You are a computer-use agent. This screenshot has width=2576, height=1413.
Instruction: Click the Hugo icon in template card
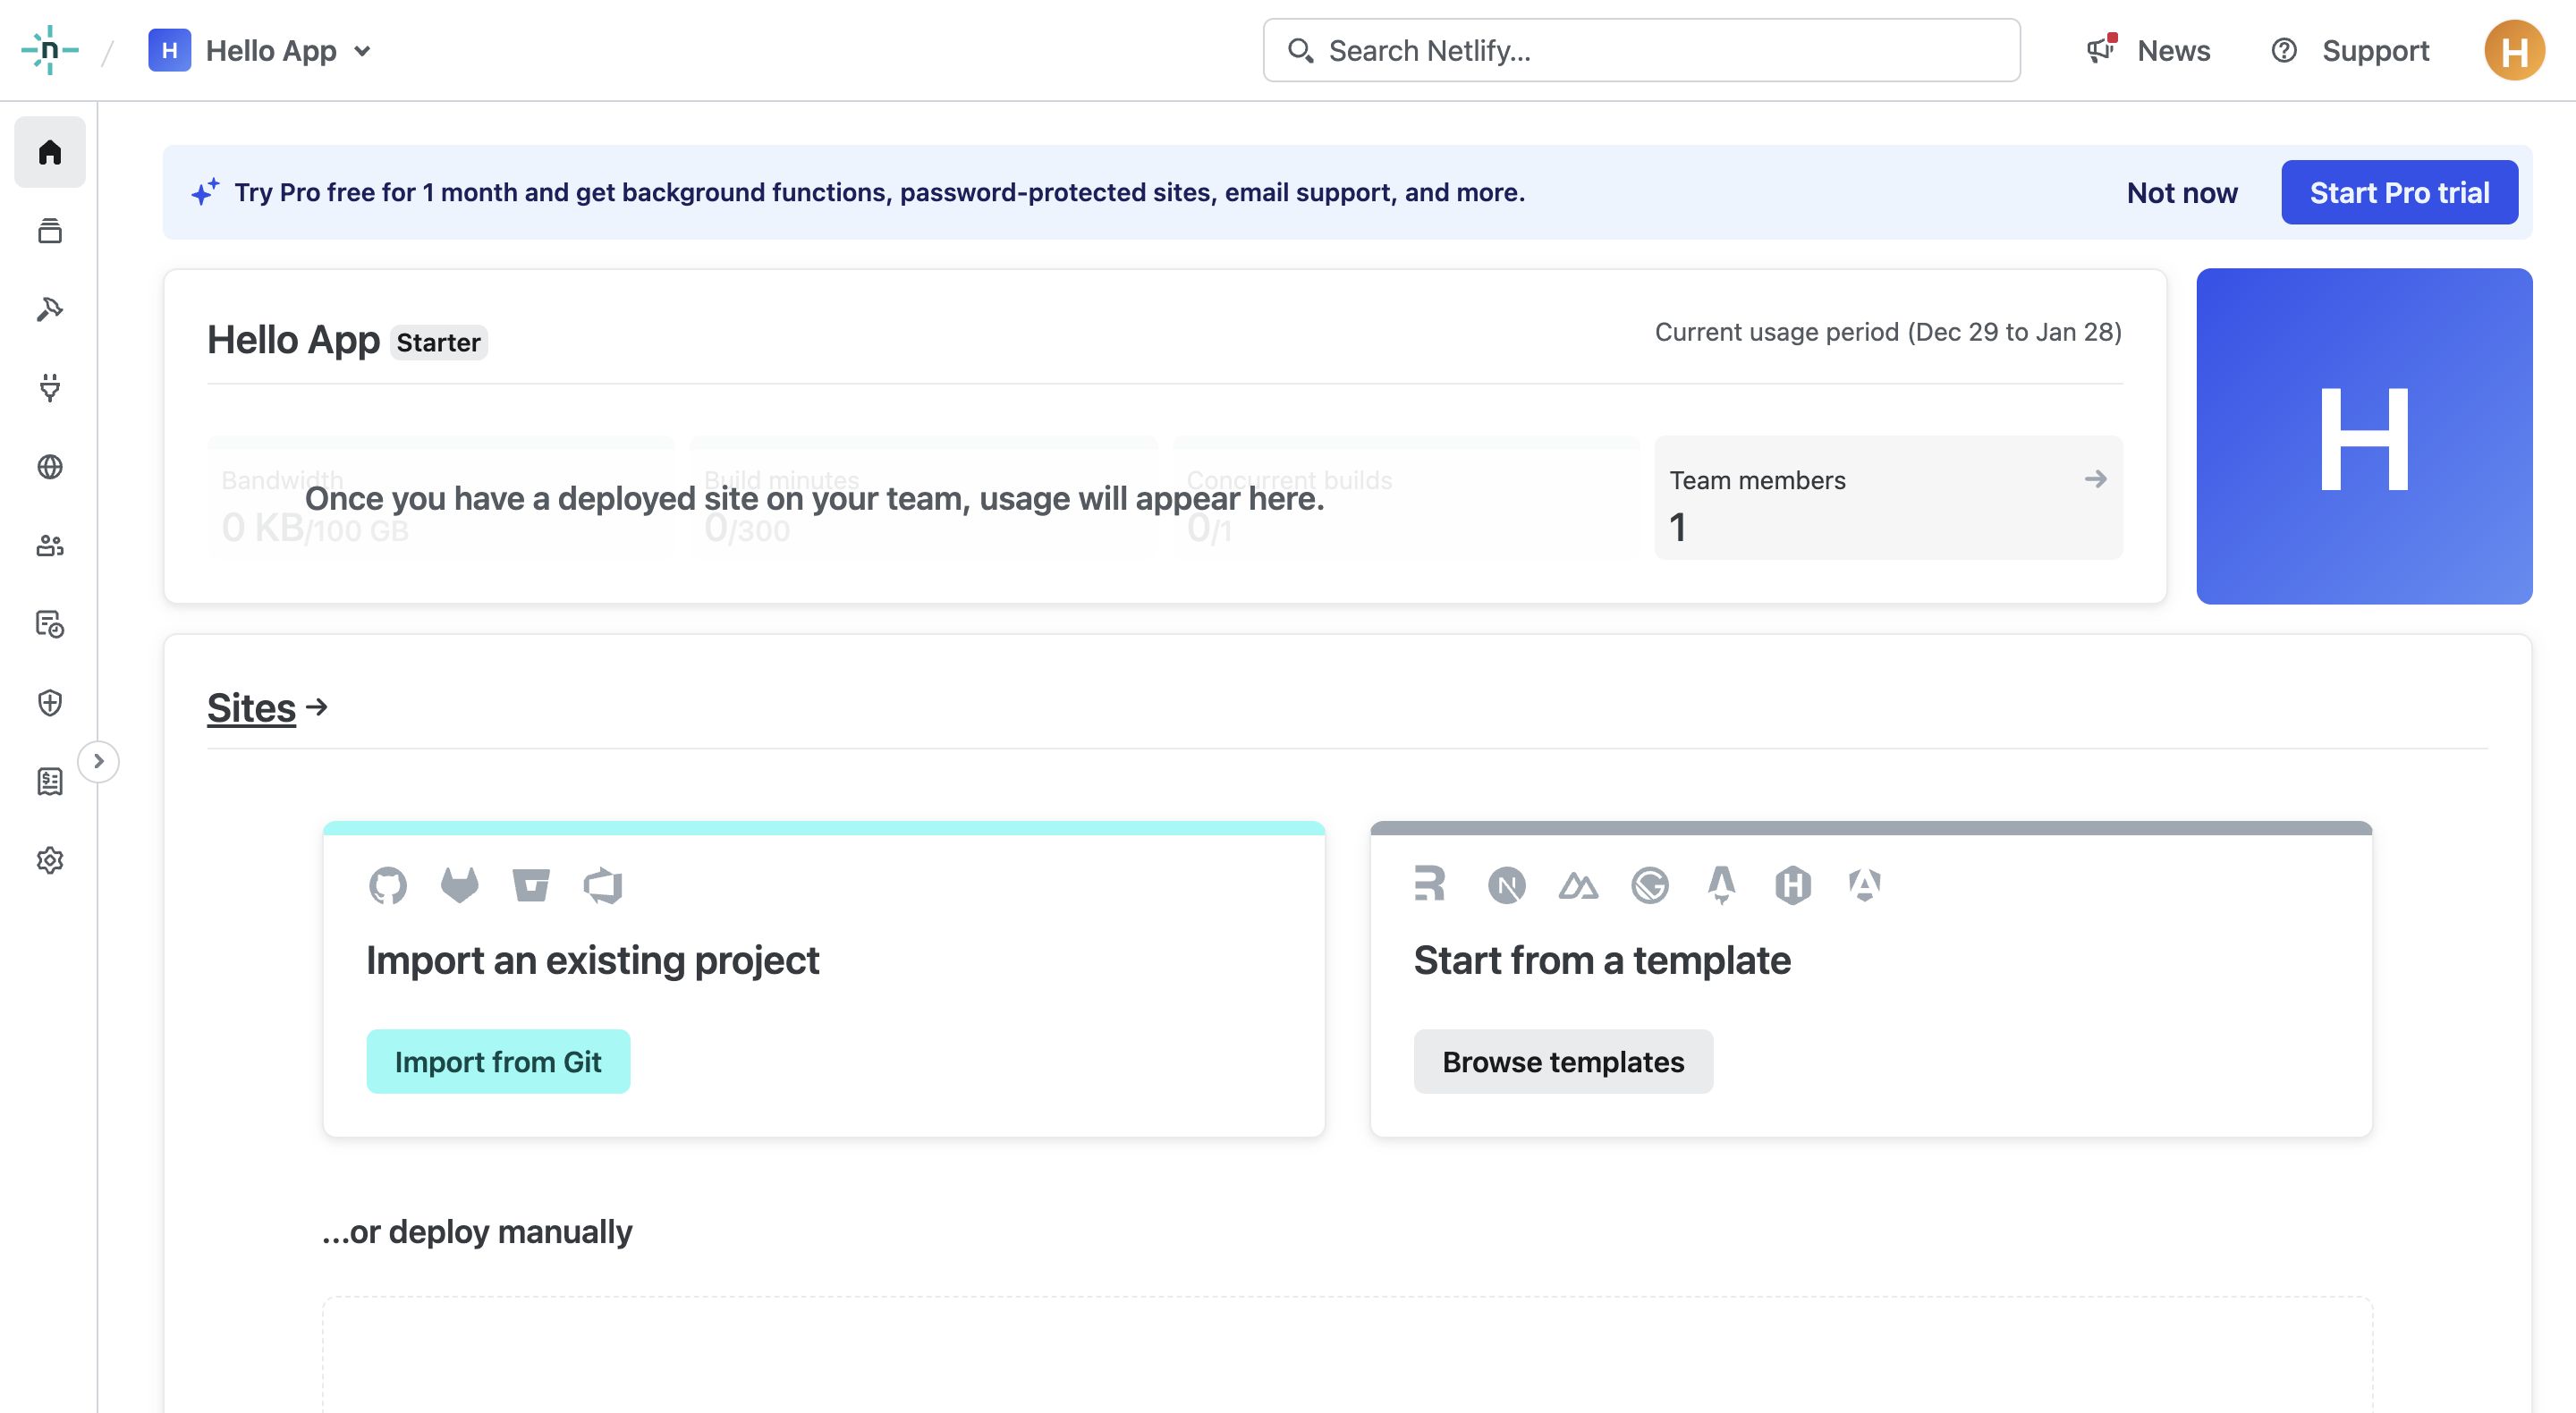pos(1793,885)
